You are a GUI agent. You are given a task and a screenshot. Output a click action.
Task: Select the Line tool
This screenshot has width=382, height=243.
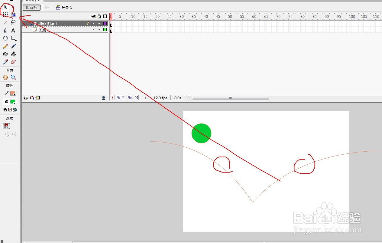[x=5, y=22]
